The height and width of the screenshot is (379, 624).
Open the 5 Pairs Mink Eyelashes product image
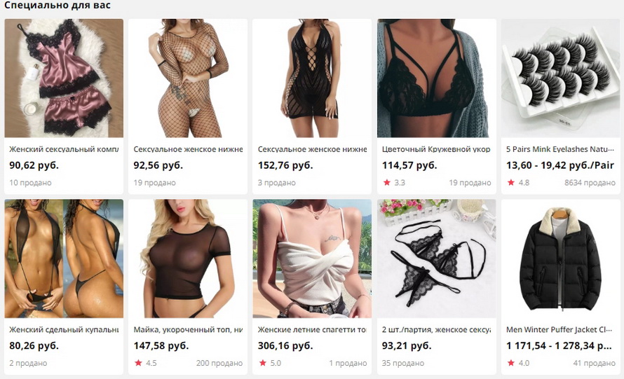[560, 78]
